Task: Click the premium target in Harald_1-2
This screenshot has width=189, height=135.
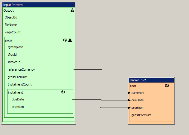Action: click(x=137, y=108)
